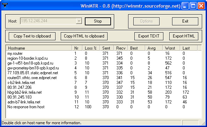Click the Sent column header
The height and width of the screenshot is (127, 207).
click(x=107, y=48)
